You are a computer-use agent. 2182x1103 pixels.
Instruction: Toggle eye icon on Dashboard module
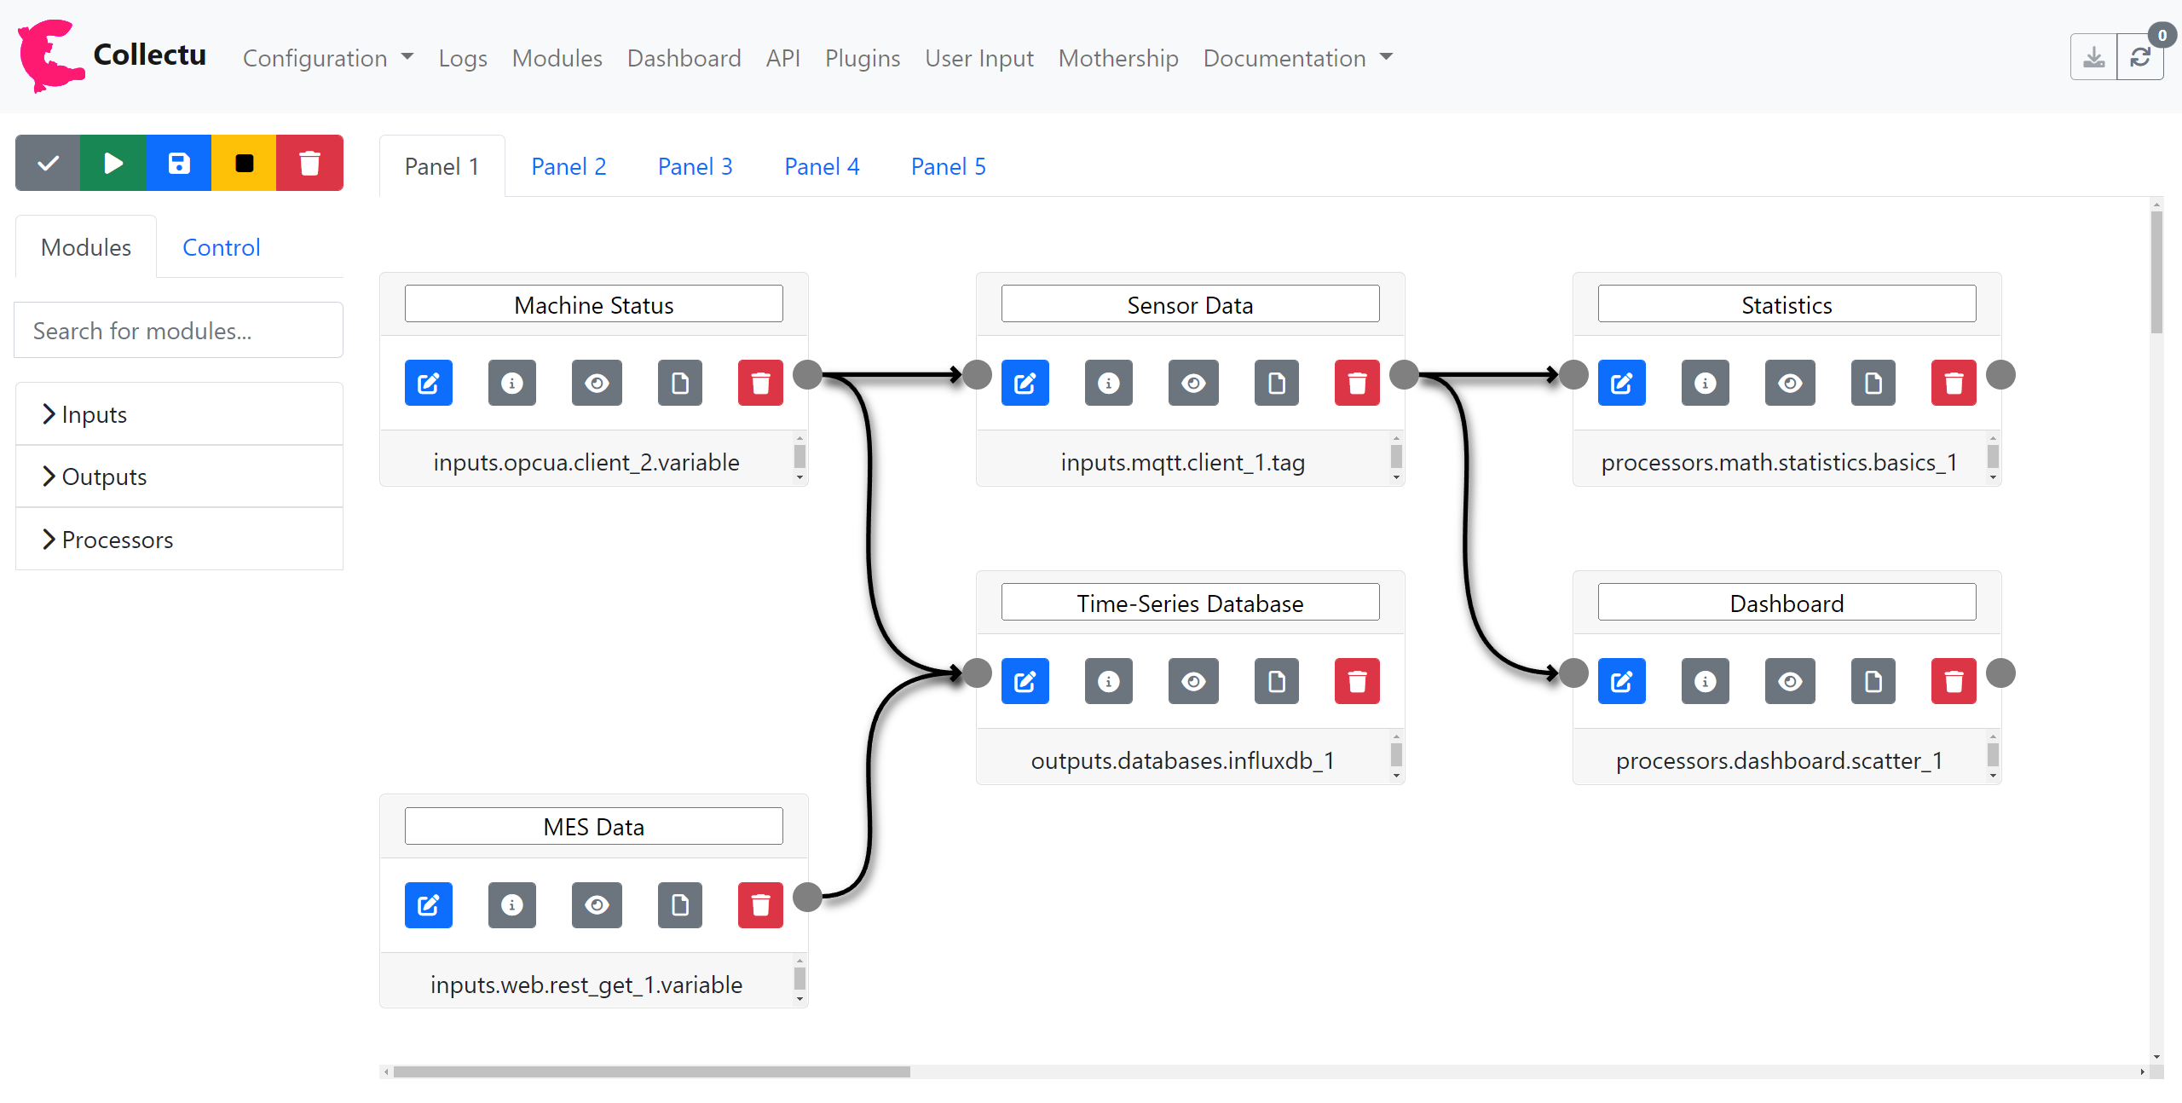pyautogui.click(x=1789, y=681)
